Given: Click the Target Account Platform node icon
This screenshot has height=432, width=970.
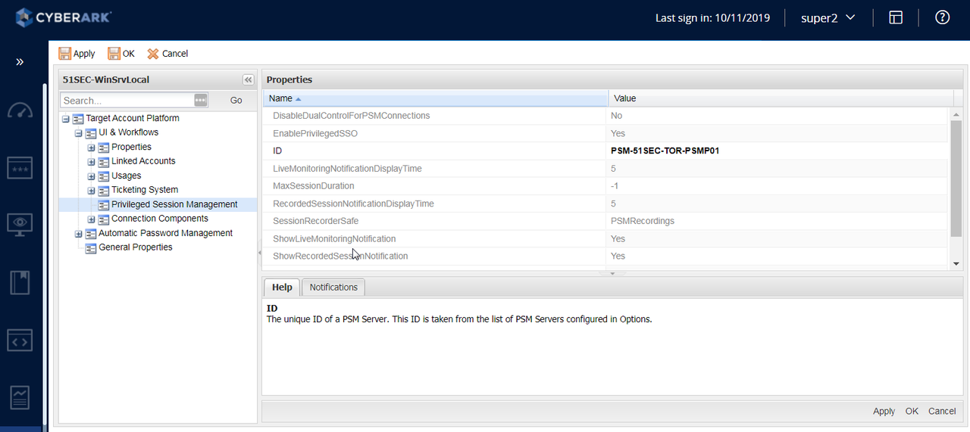Looking at the screenshot, I should tap(78, 119).
